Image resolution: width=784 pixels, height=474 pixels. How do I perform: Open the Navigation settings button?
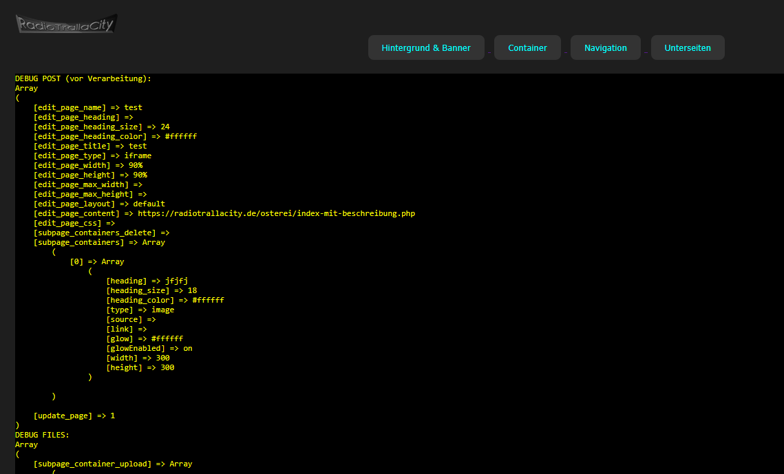(x=605, y=48)
